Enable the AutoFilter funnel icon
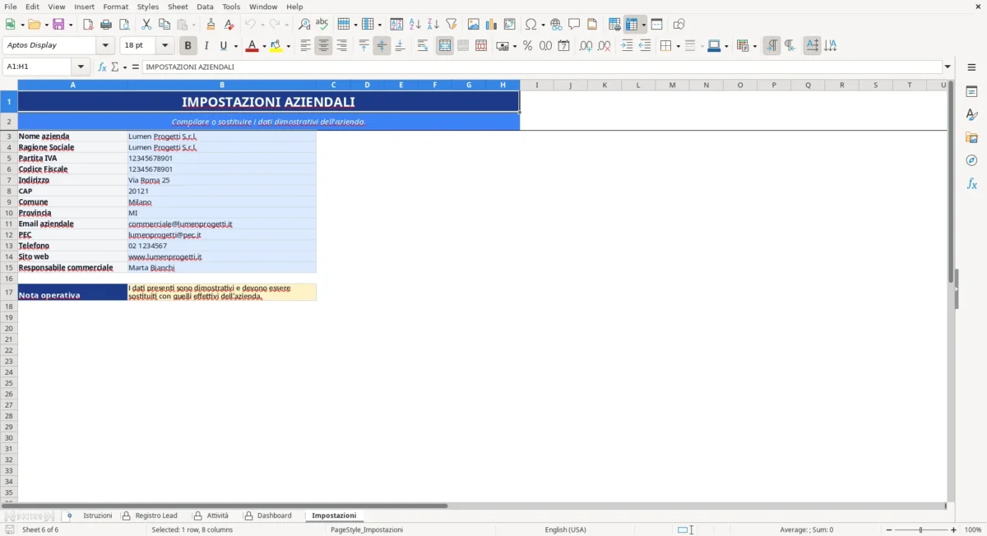 click(452, 25)
